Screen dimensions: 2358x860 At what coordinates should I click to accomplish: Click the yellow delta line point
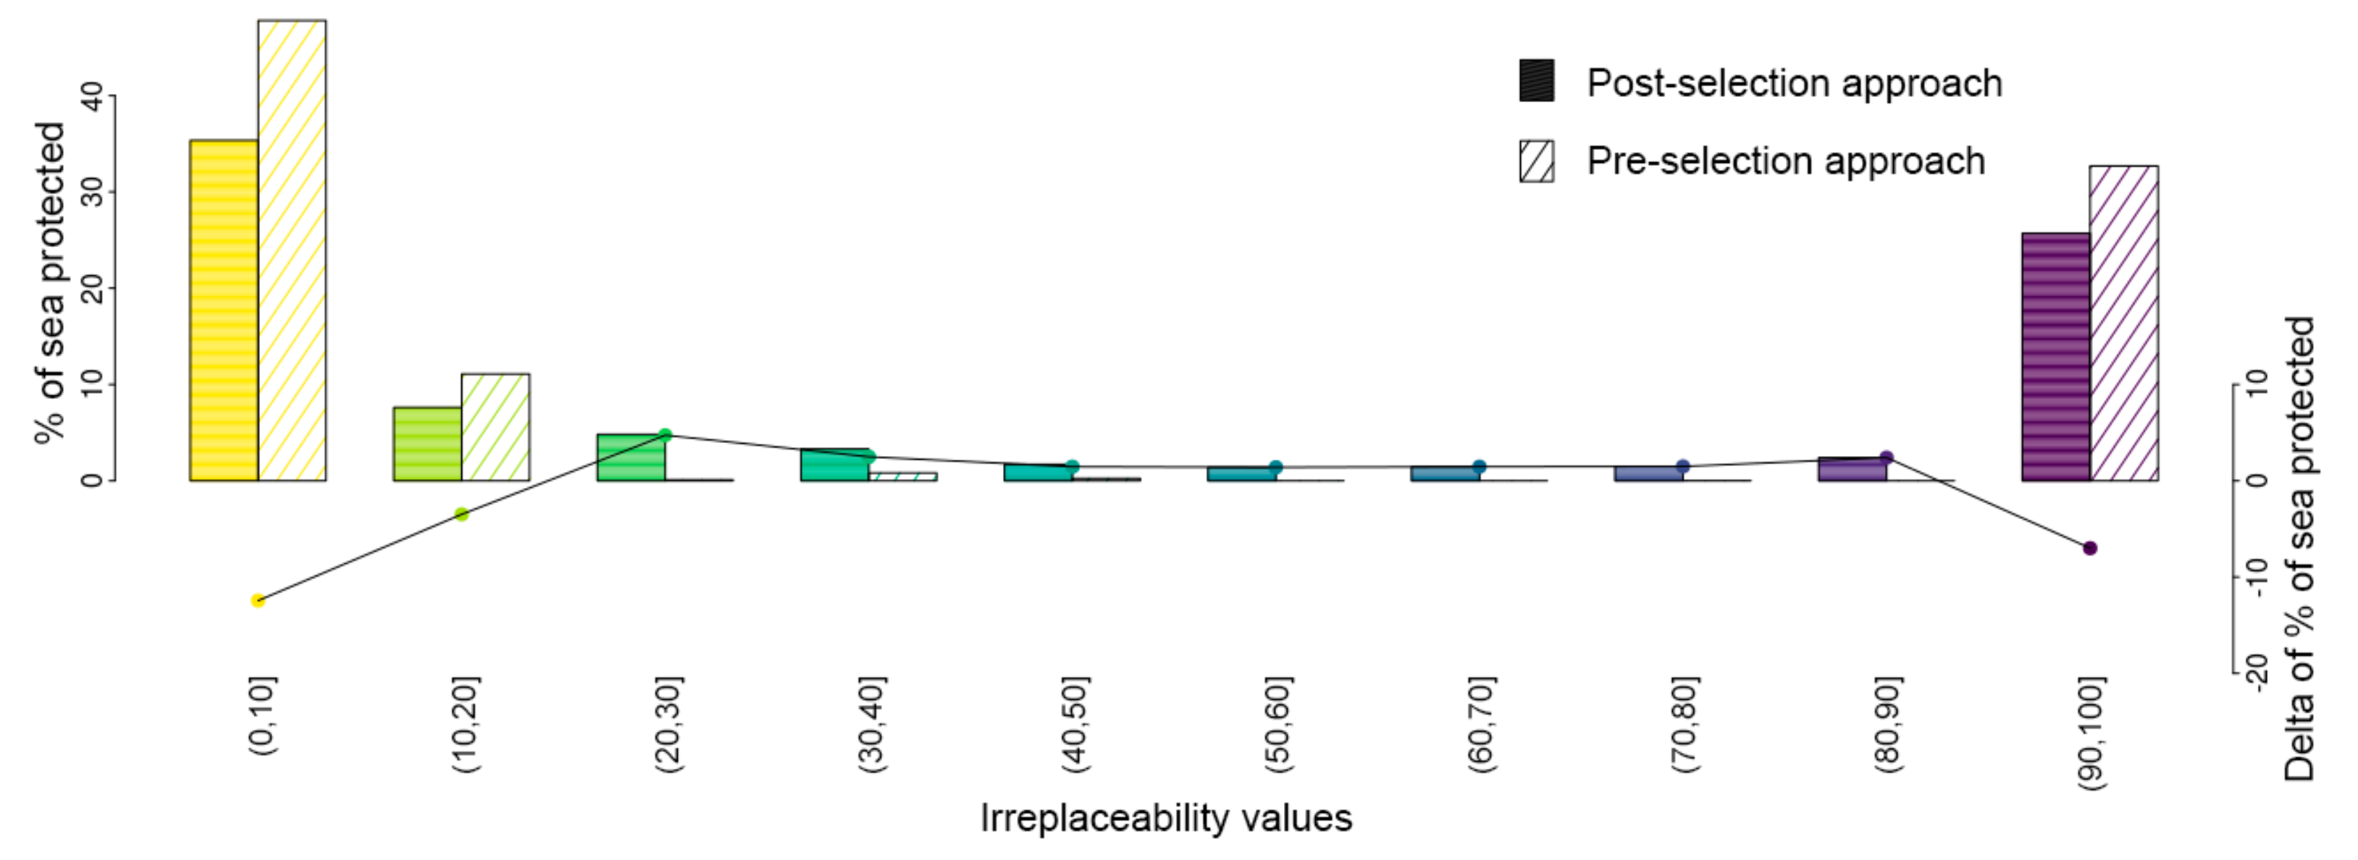pos(258,601)
